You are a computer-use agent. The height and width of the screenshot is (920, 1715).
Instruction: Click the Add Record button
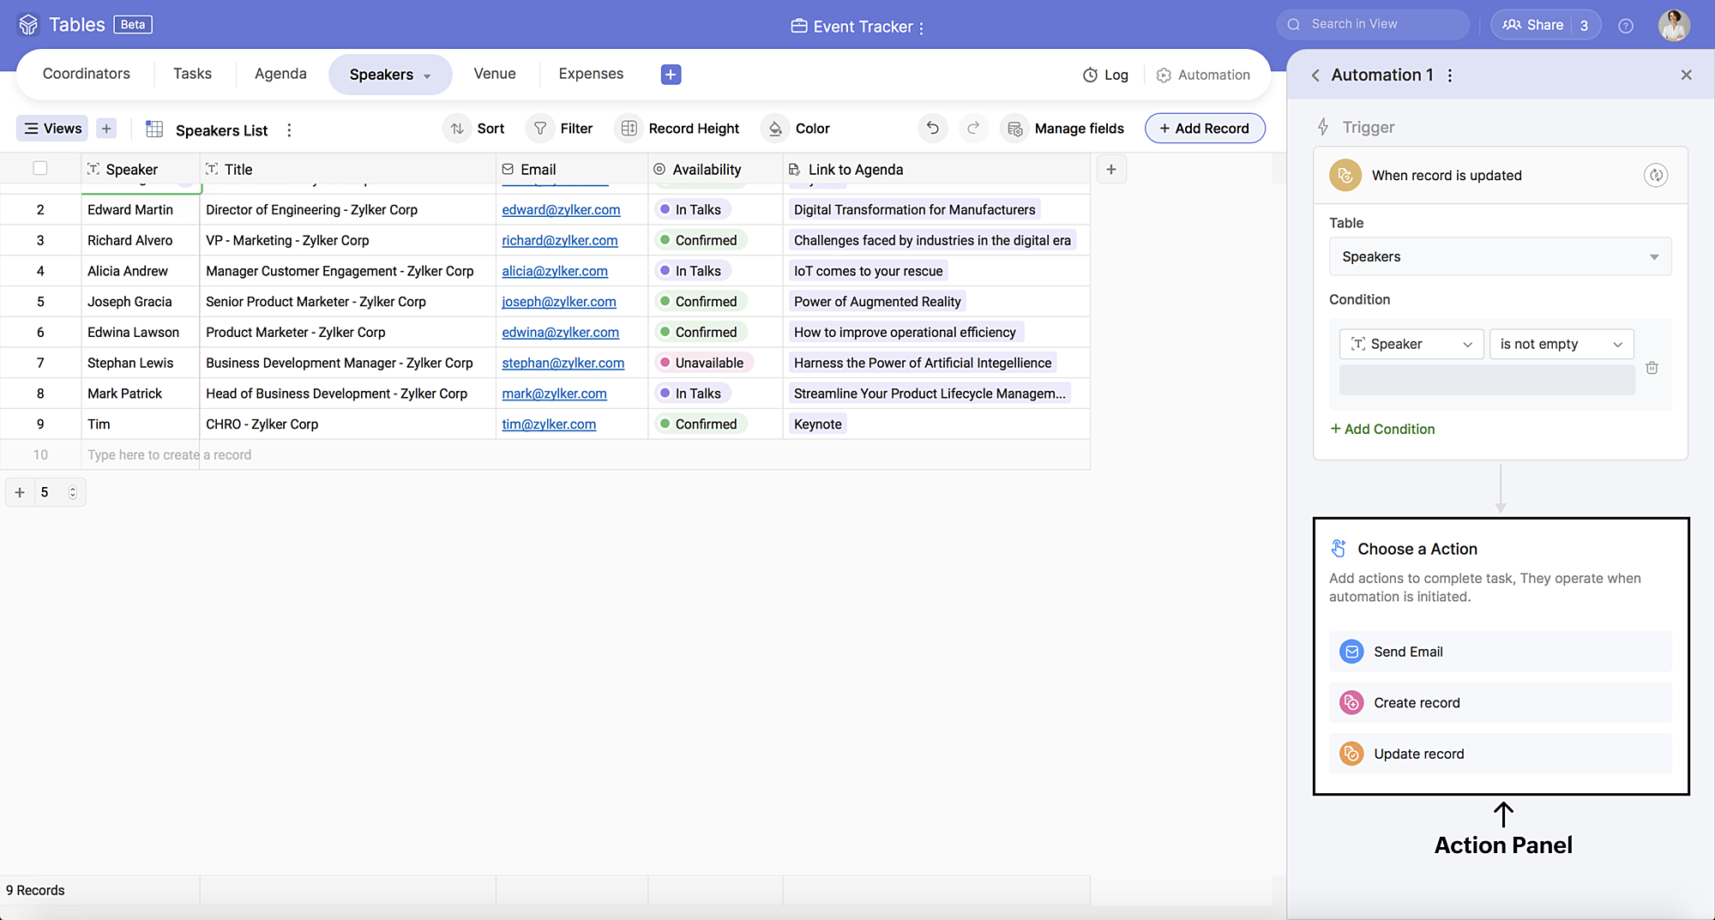tap(1205, 129)
